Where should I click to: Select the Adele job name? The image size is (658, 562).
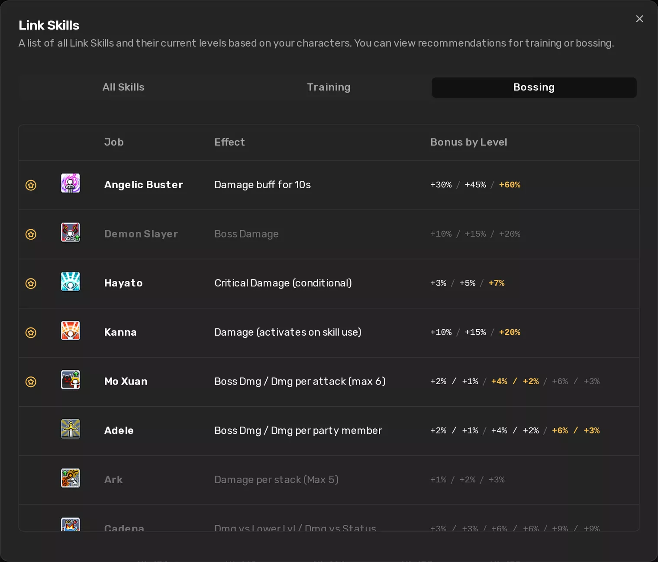click(x=119, y=430)
